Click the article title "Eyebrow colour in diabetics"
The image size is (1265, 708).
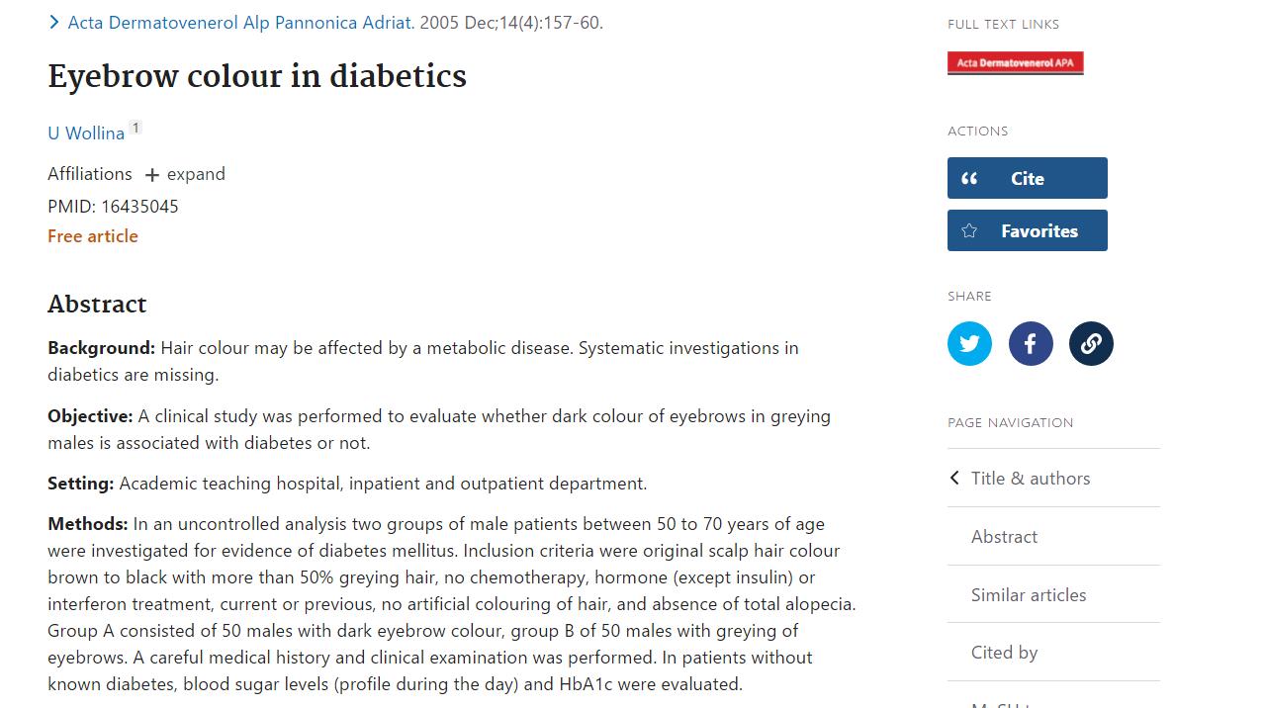pyautogui.click(x=257, y=77)
